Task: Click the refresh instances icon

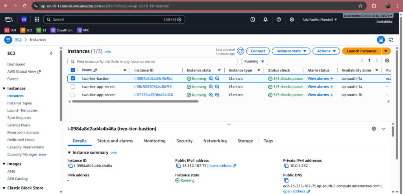Action: [x=240, y=51]
